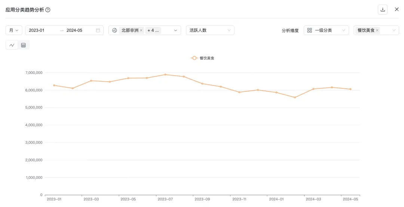Expand the 一级分类 dimension dropdown

343,31
